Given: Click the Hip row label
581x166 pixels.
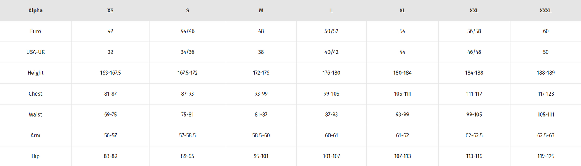Looking at the screenshot, I should click(35, 156).
